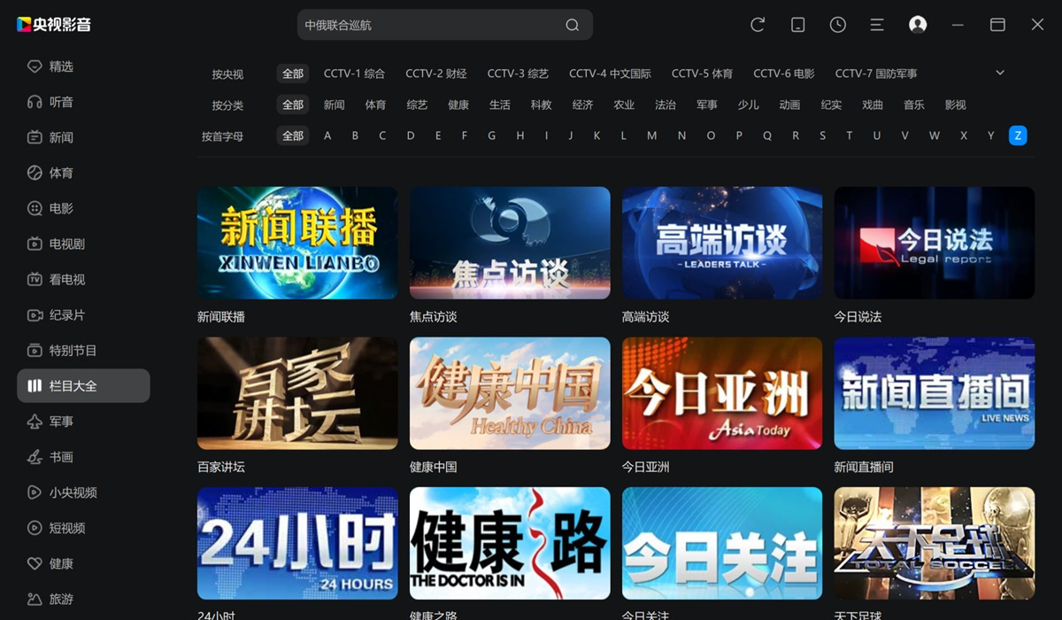Viewport: 1062px width, 620px height.
Task: Switch to the 栏目大全 section
Action: 76,385
